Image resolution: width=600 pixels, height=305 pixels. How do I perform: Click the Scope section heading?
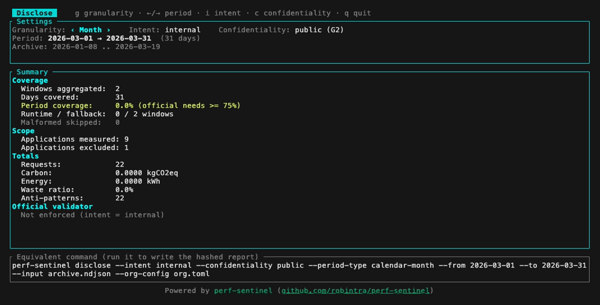coord(23,131)
